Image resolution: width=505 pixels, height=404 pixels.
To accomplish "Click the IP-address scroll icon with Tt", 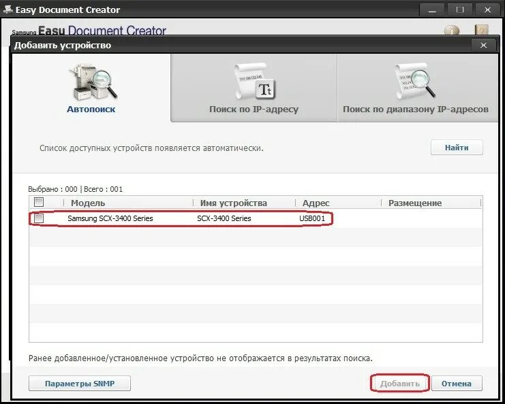I will tap(255, 82).
